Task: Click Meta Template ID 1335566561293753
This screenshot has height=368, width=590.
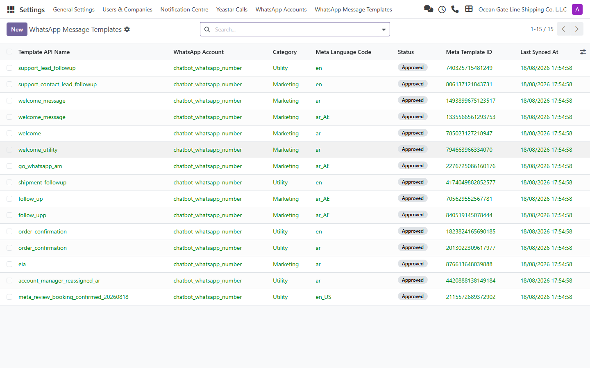Action: [471, 117]
